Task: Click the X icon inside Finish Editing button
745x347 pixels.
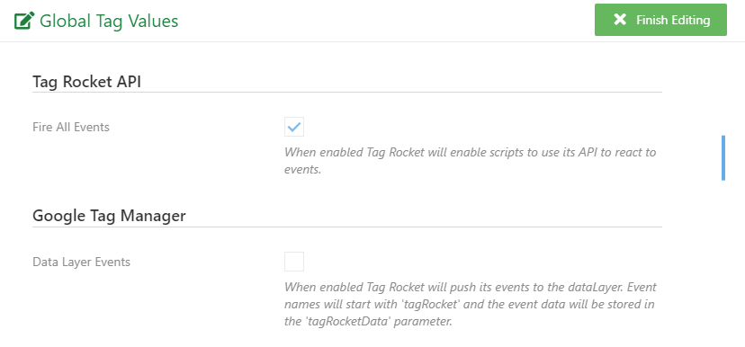Action: tap(620, 20)
